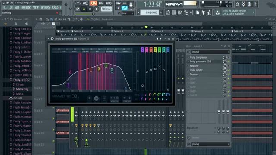Select the playlist playback speaker tool
The image size is (276, 155).
[x=82, y=19]
